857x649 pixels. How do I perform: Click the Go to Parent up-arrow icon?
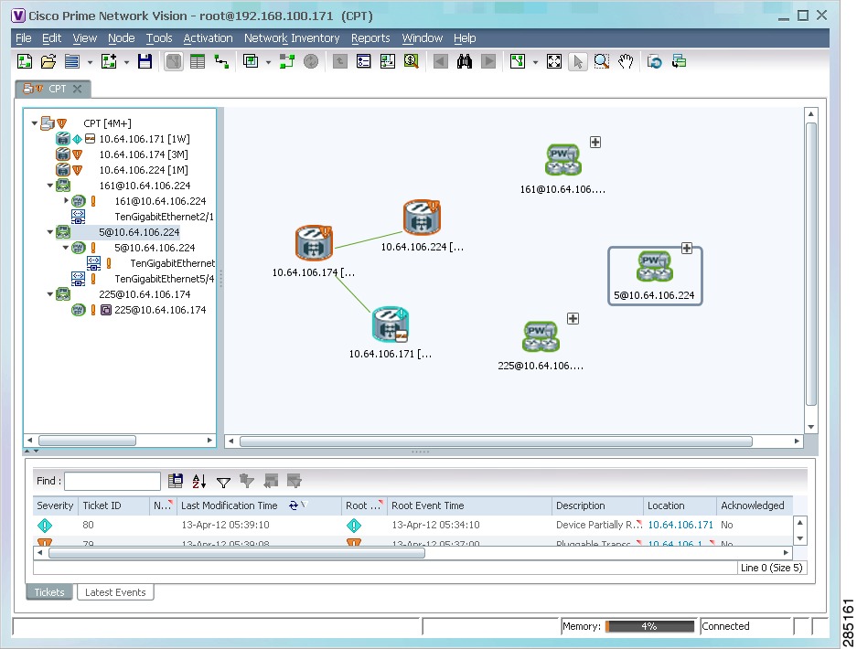pos(340,61)
